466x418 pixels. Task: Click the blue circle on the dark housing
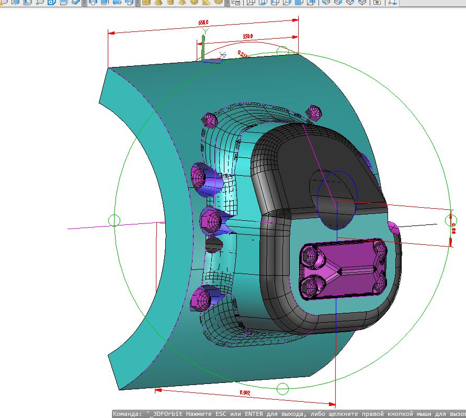click(x=337, y=200)
